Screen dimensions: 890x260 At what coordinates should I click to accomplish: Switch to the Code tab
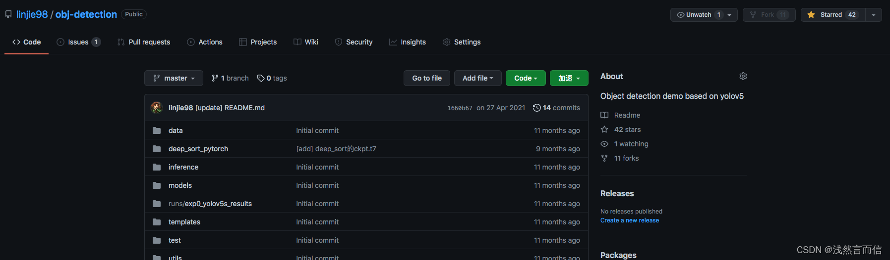click(x=27, y=42)
